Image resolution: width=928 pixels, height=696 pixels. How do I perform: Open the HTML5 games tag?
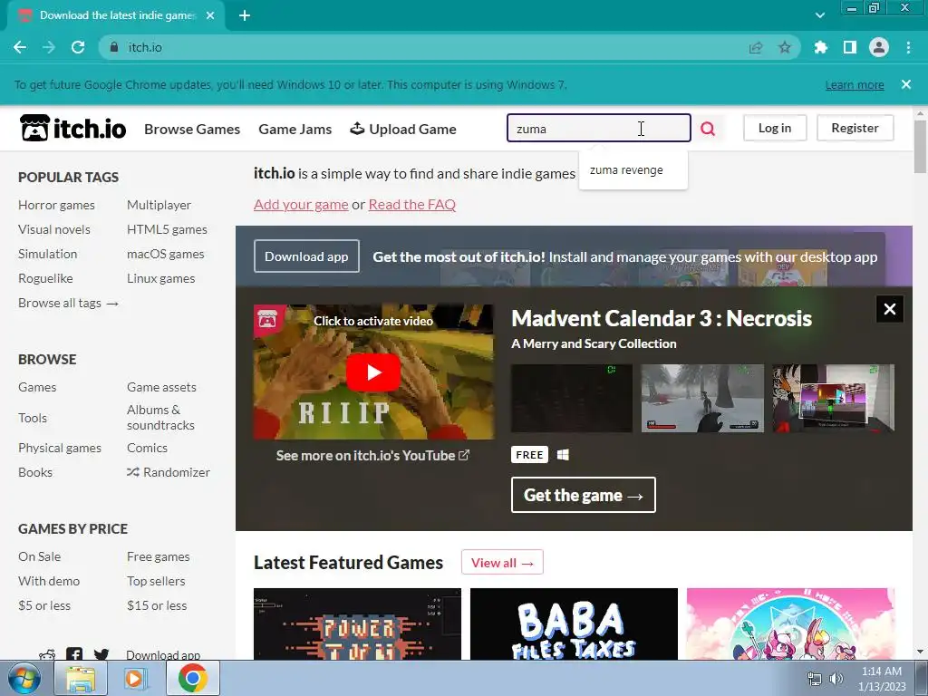[x=167, y=229]
